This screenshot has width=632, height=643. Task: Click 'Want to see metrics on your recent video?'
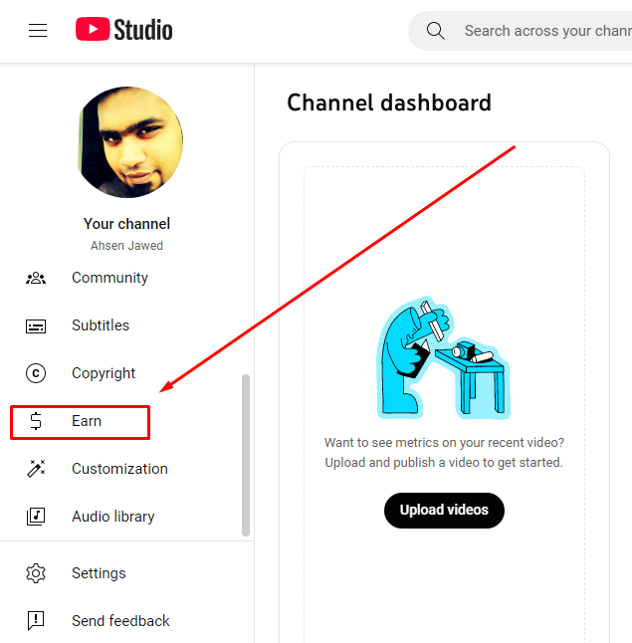click(x=444, y=443)
